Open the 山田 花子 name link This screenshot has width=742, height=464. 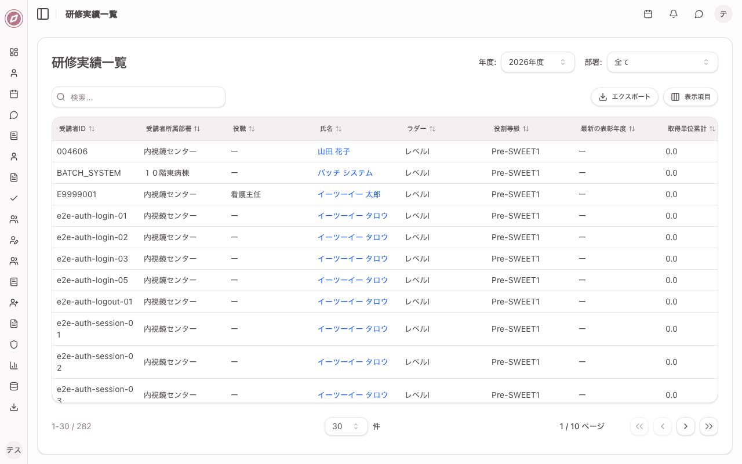[x=334, y=151]
